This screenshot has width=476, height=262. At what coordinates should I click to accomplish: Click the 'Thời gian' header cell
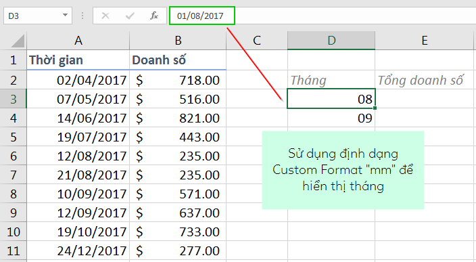tap(78, 60)
